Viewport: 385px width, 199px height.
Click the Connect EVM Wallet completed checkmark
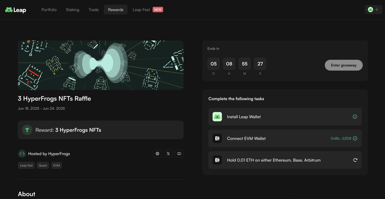(x=355, y=139)
